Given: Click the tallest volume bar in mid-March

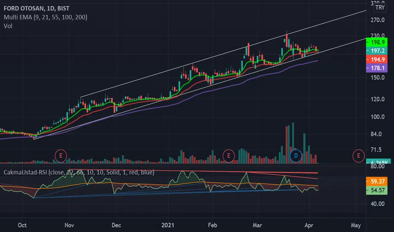Looking at the screenshot, I should (x=293, y=143).
